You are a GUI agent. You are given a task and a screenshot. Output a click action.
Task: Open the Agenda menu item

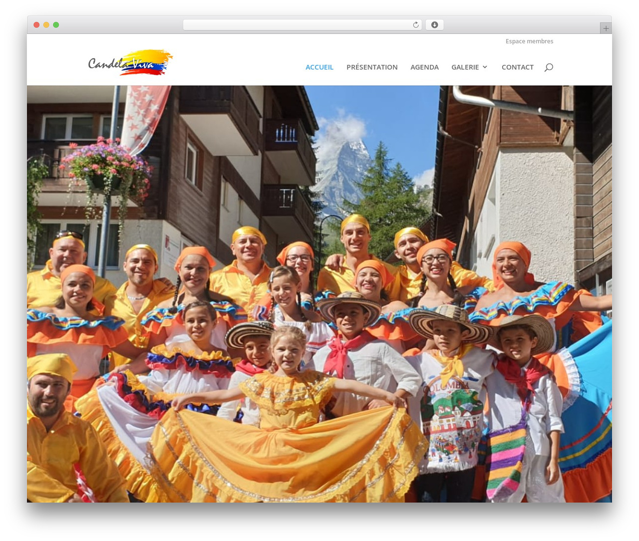(x=424, y=67)
